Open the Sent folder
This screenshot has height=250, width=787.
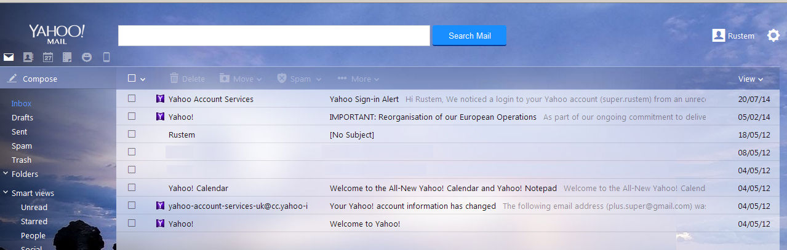pyautogui.click(x=19, y=131)
